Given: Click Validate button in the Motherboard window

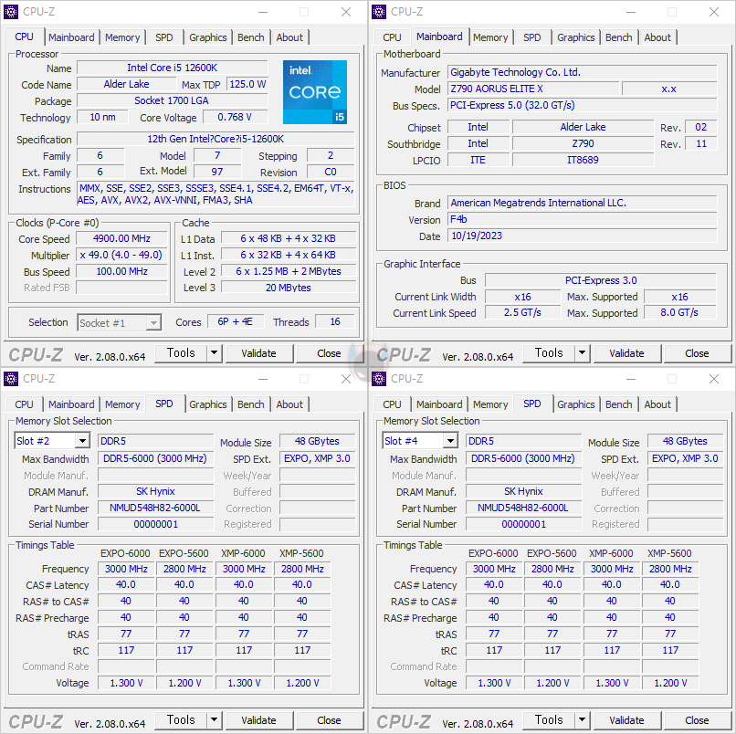Looking at the screenshot, I should [x=627, y=353].
